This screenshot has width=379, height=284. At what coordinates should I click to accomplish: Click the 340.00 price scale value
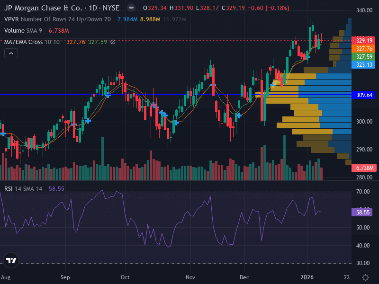364,10
